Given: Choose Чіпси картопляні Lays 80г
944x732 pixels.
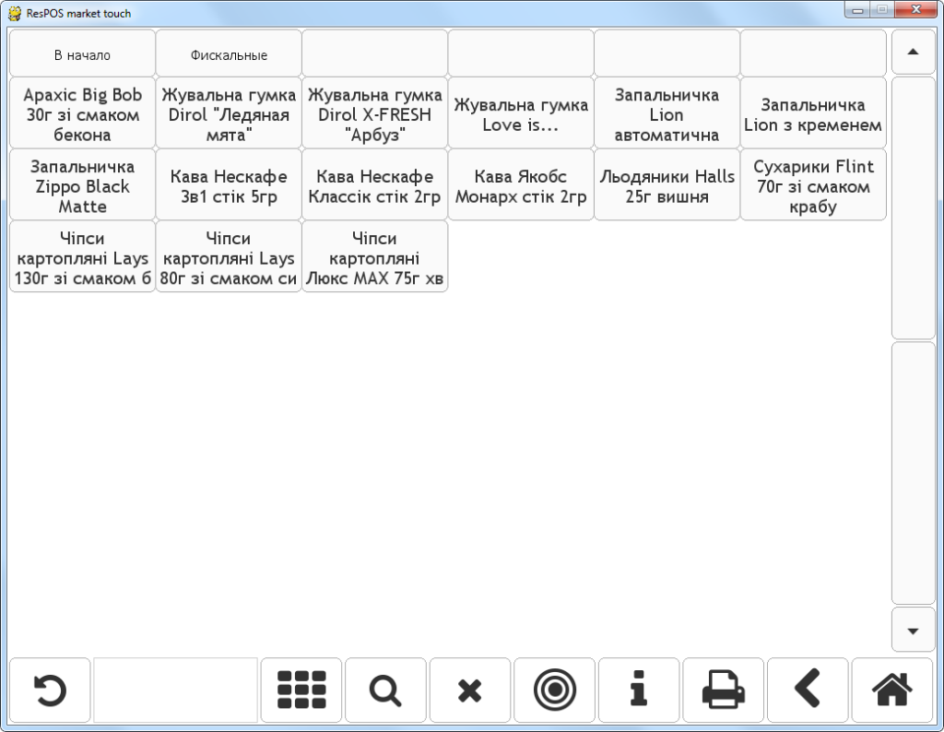Looking at the screenshot, I should tap(229, 256).
